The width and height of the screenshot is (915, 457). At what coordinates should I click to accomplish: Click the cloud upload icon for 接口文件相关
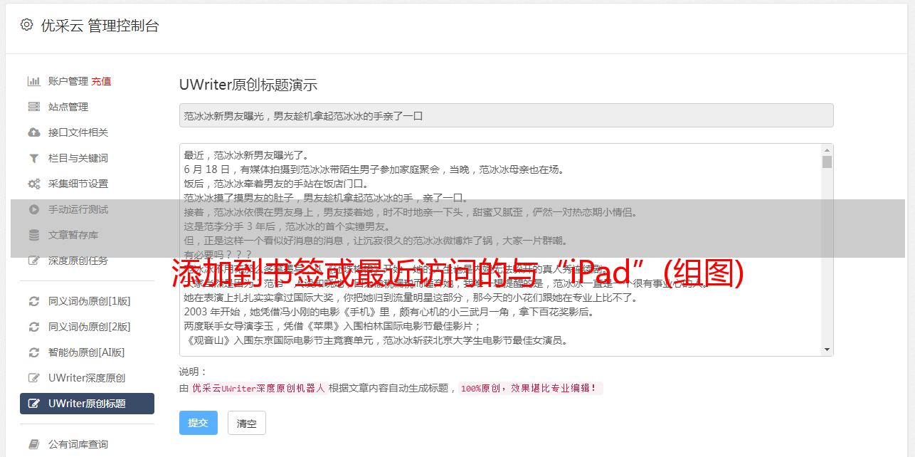pos(33,132)
